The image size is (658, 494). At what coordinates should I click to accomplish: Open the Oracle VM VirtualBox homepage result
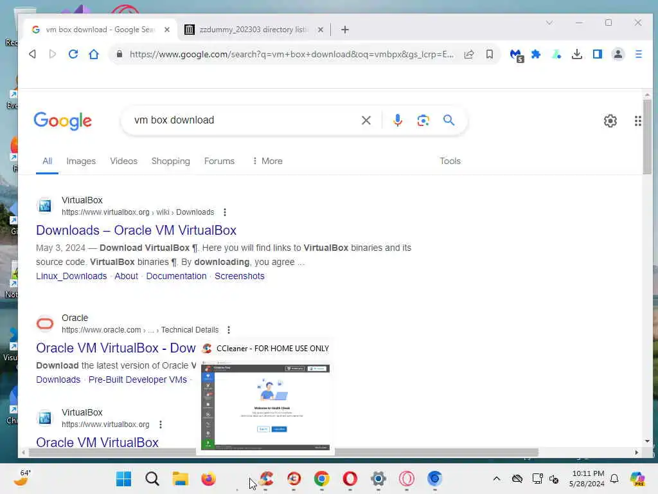click(98, 443)
